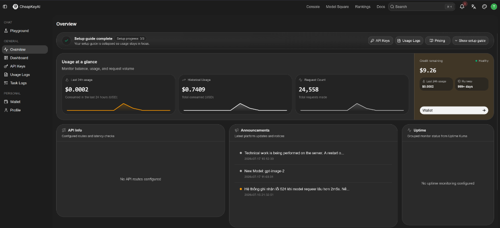
Task: Click the 999+ days runway value
Action: [x=465, y=87]
